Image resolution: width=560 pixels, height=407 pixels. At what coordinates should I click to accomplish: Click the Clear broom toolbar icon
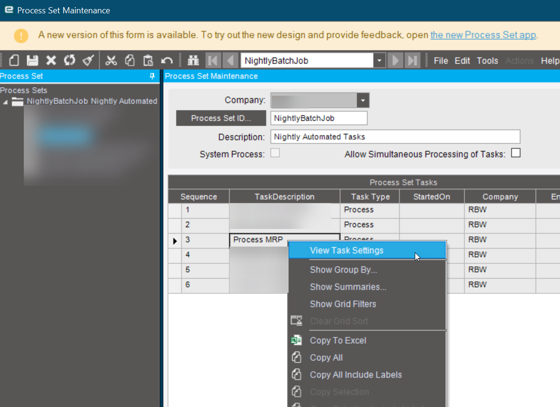tap(88, 60)
